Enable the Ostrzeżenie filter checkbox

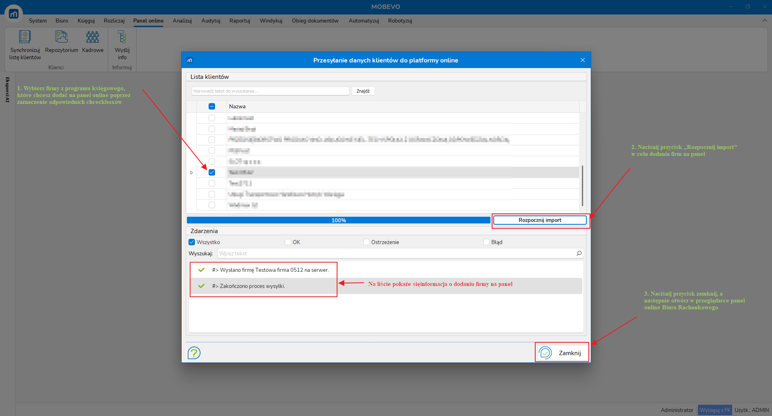click(366, 242)
